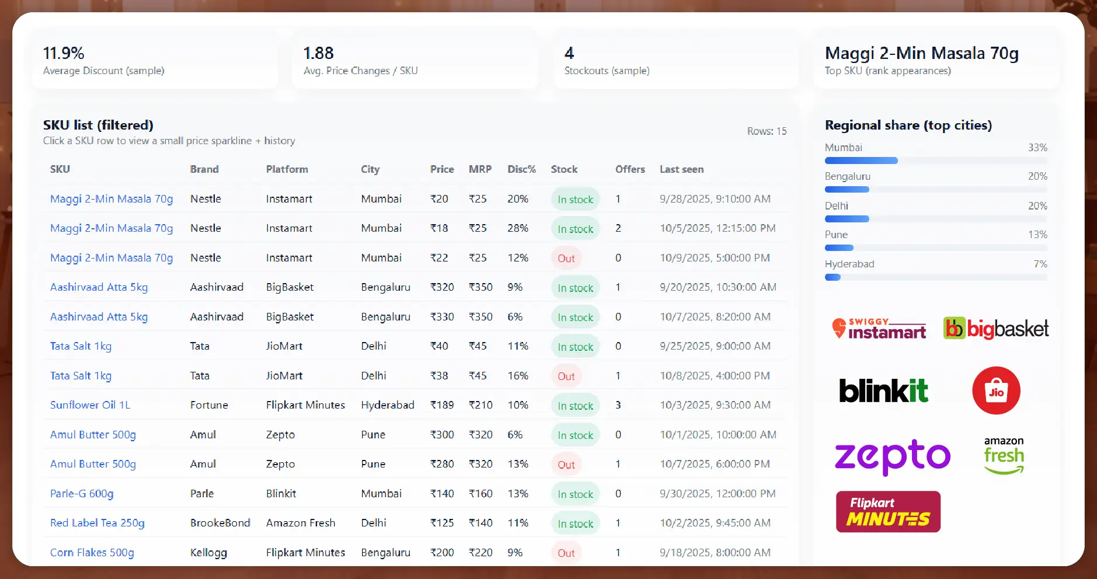Click the Last seen column header
The height and width of the screenshot is (579, 1097).
[681, 169]
